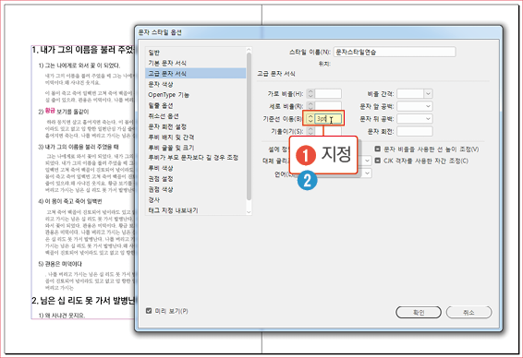The height and width of the screenshot is (358, 523).
Task: Click the 문자 스타일 옵션 dialog title bar
Action: point(319,32)
